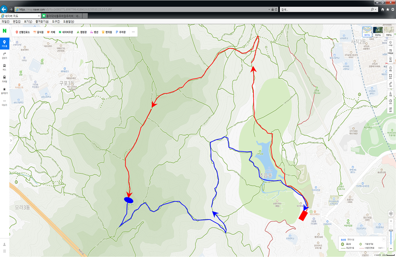This screenshot has width=396, height=257.
Task: Expand the collapsed side panel arrow
Action: coord(11,140)
